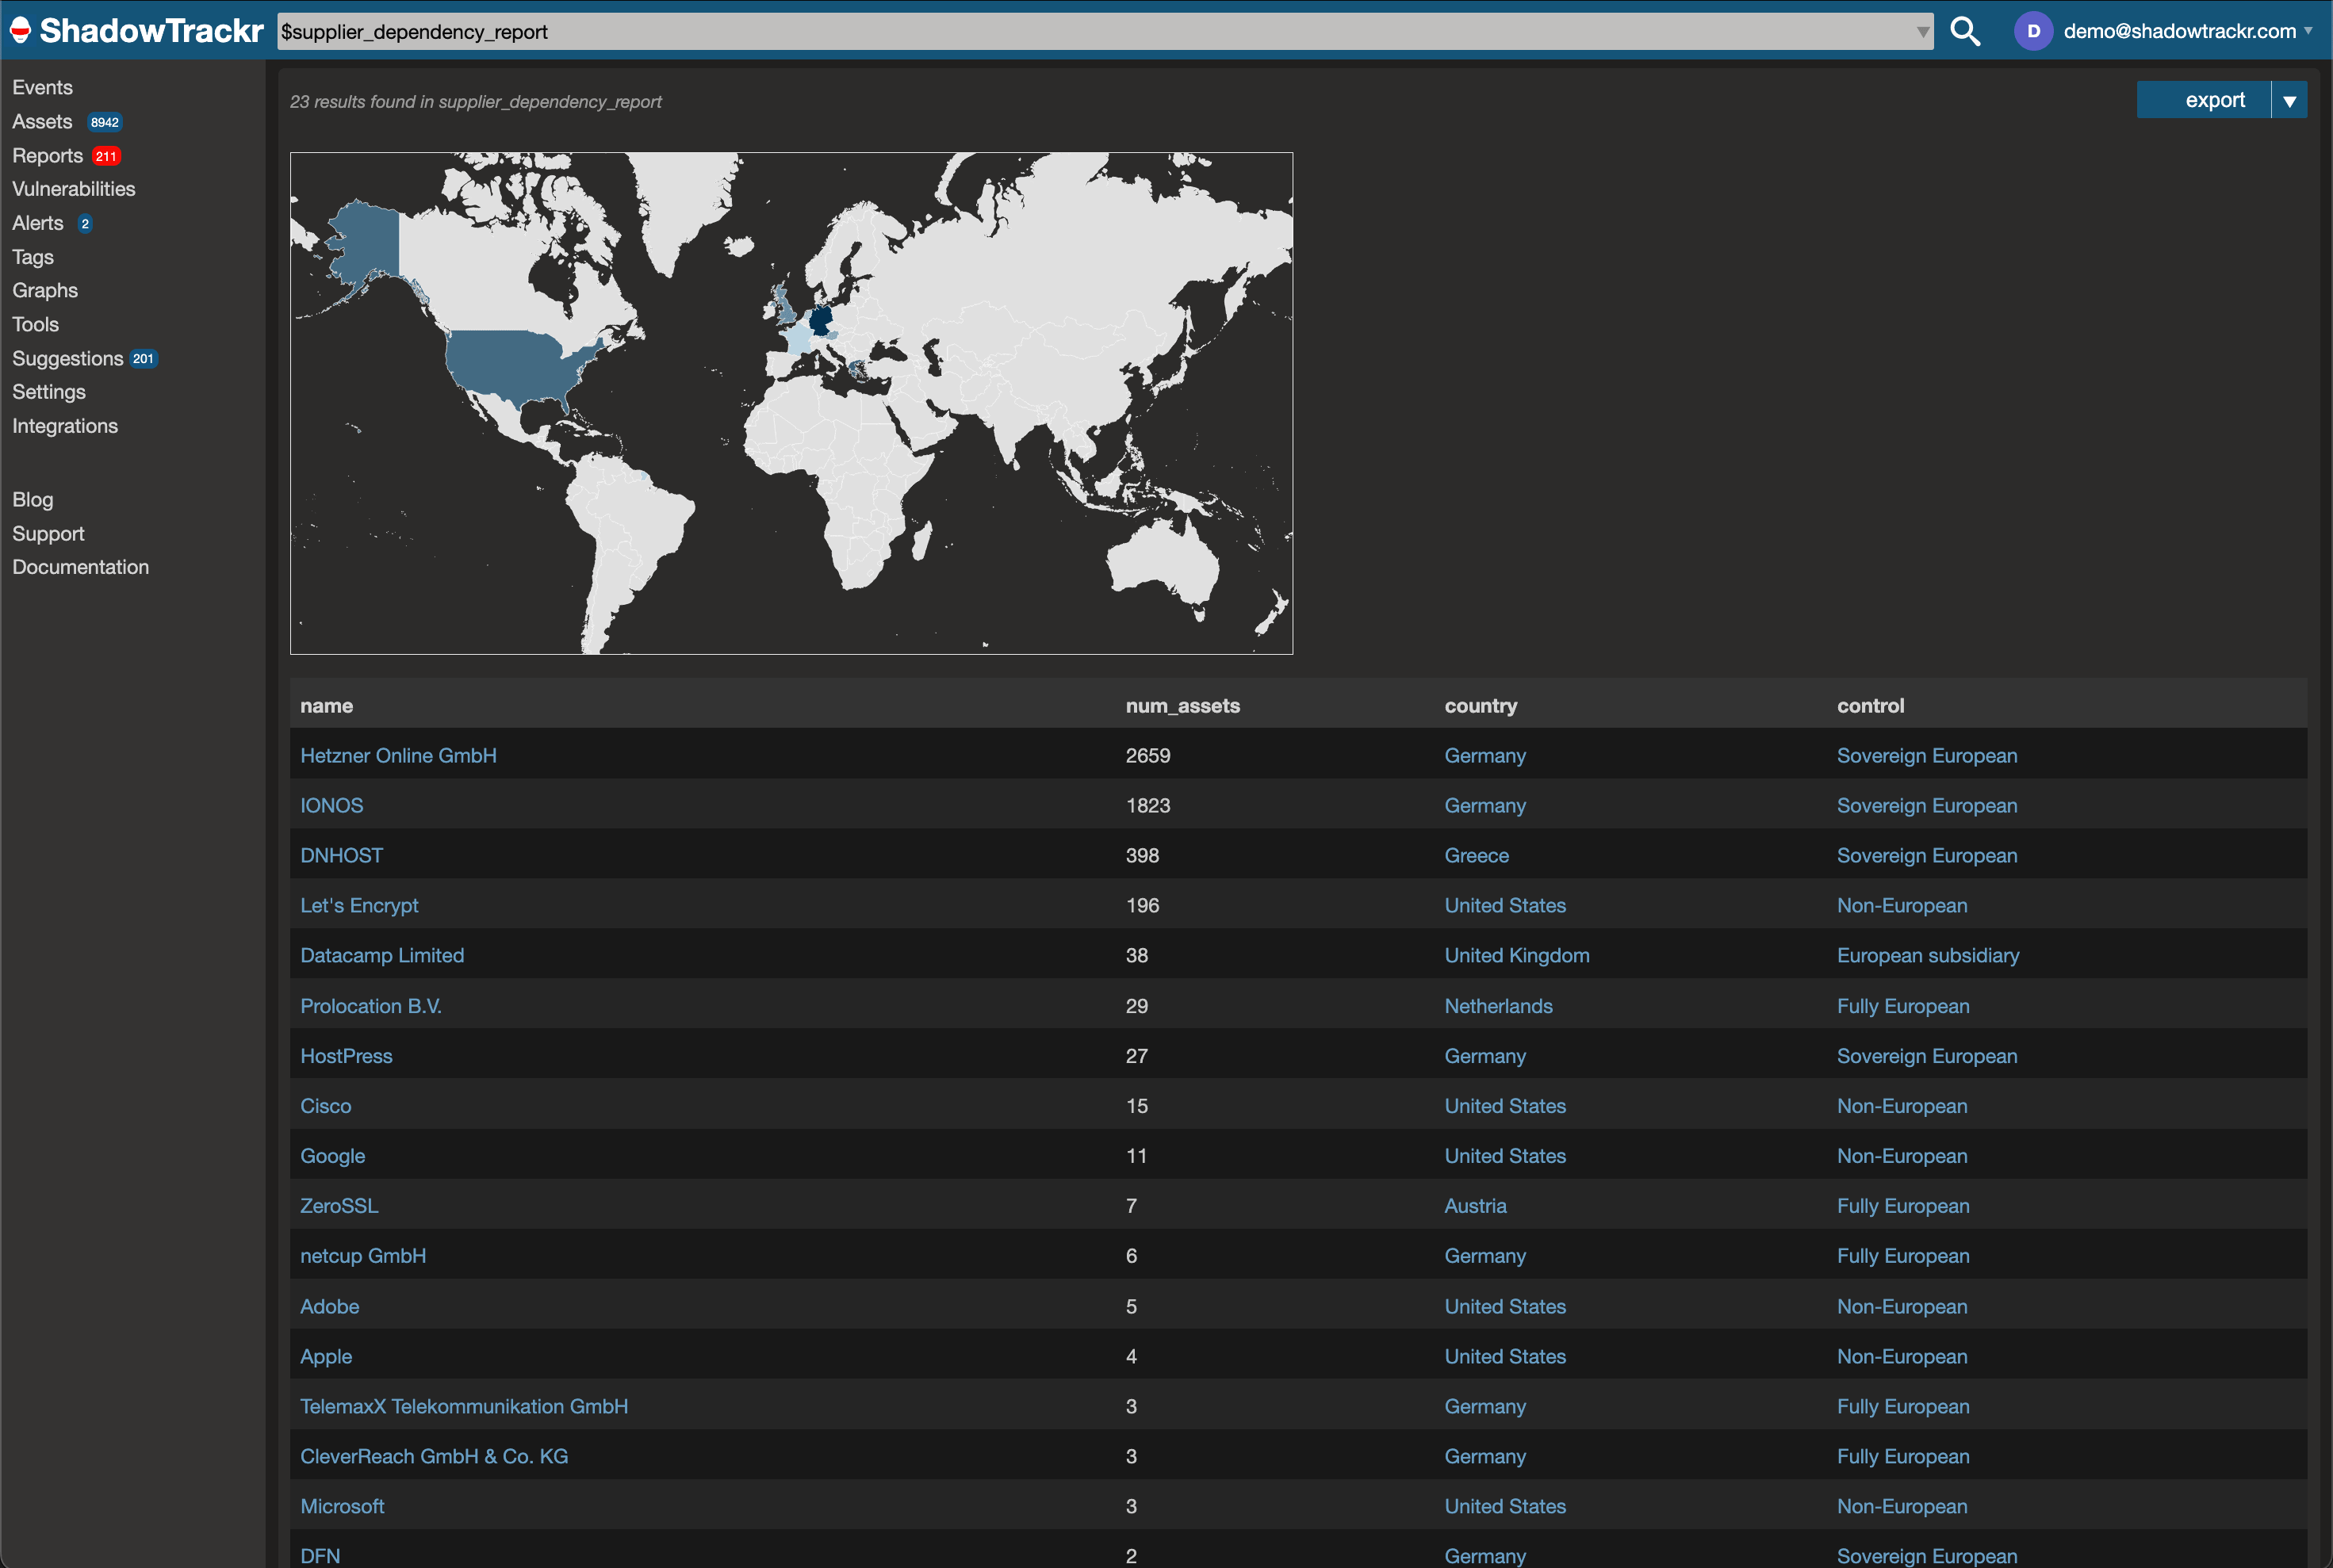
Task: Click Fully European in Prolocation row
Action: 1903,1006
